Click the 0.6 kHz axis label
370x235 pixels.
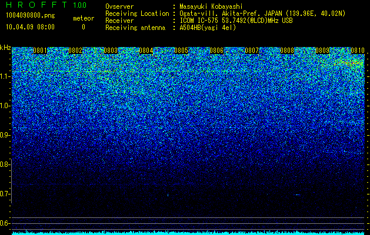[5, 223]
